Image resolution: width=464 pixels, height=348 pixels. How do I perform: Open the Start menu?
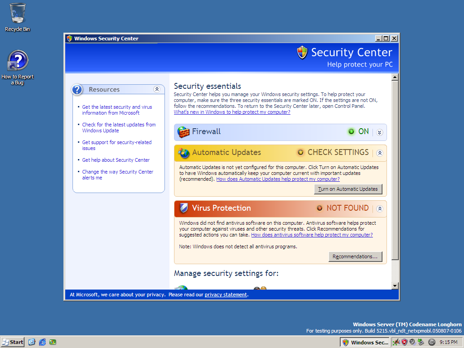click(x=12, y=342)
